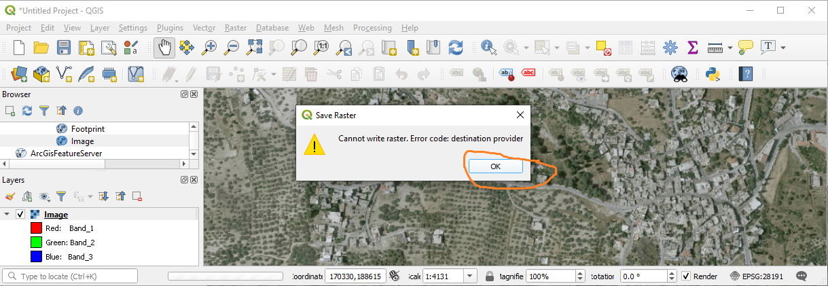Image resolution: width=828 pixels, height=286 pixels.
Task: Toggle Show Map Tips
Action: point(746,48)
